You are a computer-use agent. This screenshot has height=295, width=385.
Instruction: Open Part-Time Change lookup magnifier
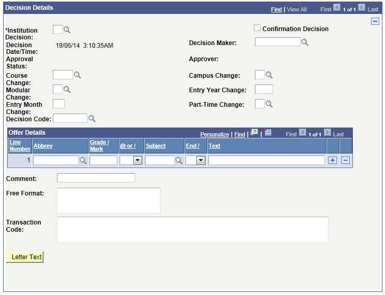pos(269,104)
